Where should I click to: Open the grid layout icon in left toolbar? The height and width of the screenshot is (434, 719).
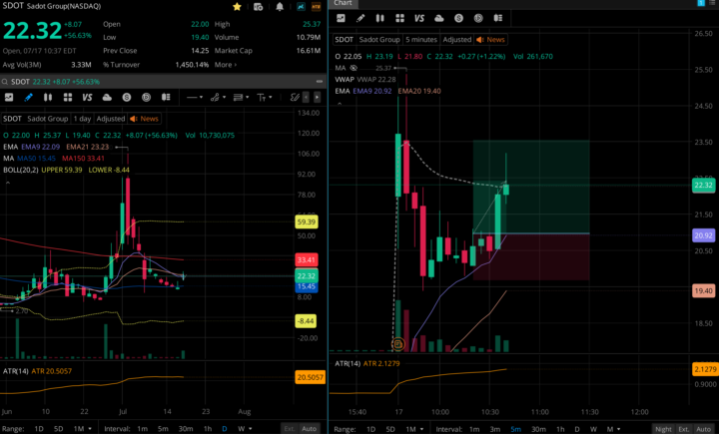click(68, 97)
